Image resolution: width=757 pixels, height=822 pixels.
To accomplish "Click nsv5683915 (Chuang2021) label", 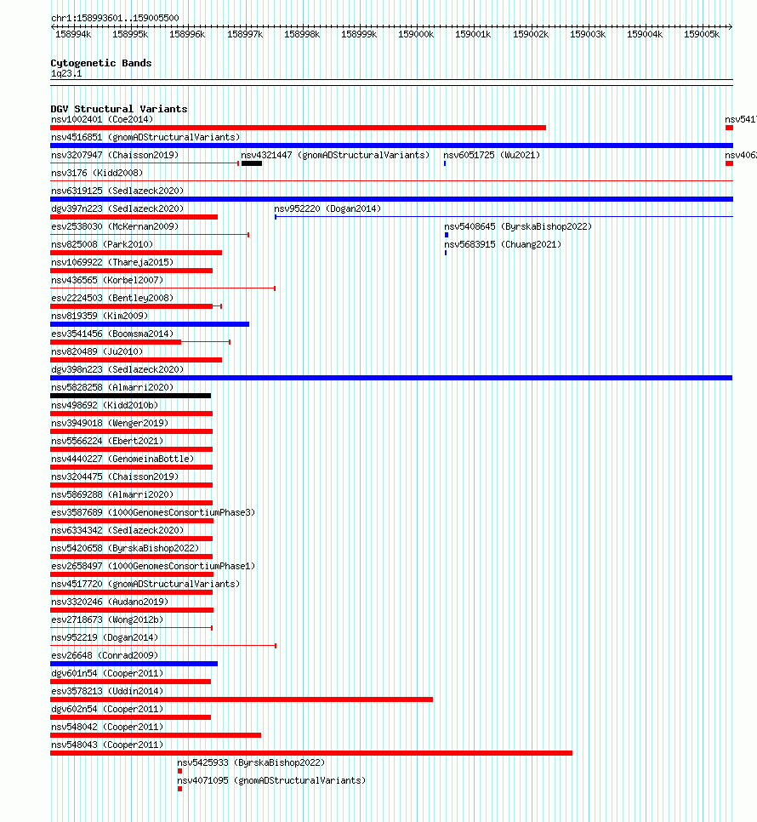I will tap(503, 244).
